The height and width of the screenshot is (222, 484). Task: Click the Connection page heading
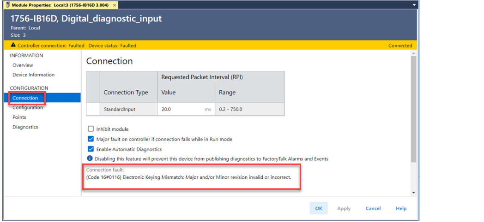(109, 61)
